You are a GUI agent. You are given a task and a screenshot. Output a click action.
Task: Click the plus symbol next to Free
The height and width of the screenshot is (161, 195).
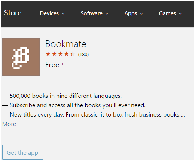click(63, 64)
